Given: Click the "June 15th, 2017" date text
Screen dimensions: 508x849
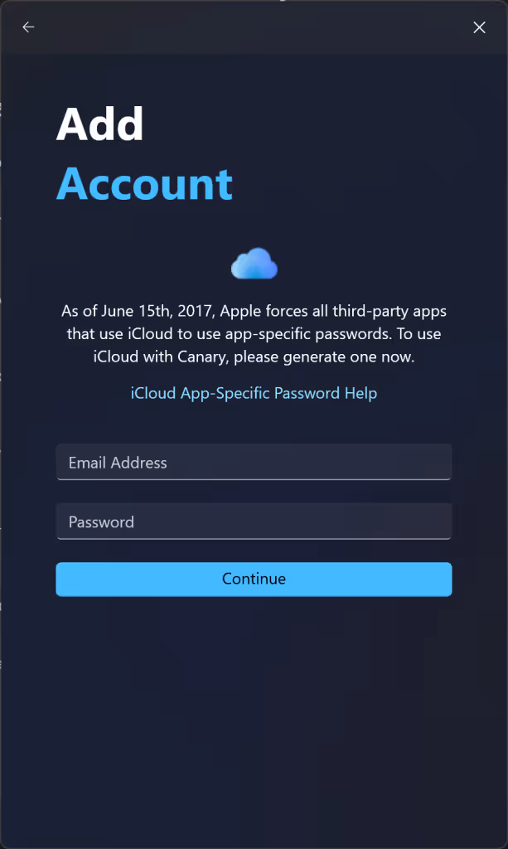Looking at the screenshot, I should point(158,312).
